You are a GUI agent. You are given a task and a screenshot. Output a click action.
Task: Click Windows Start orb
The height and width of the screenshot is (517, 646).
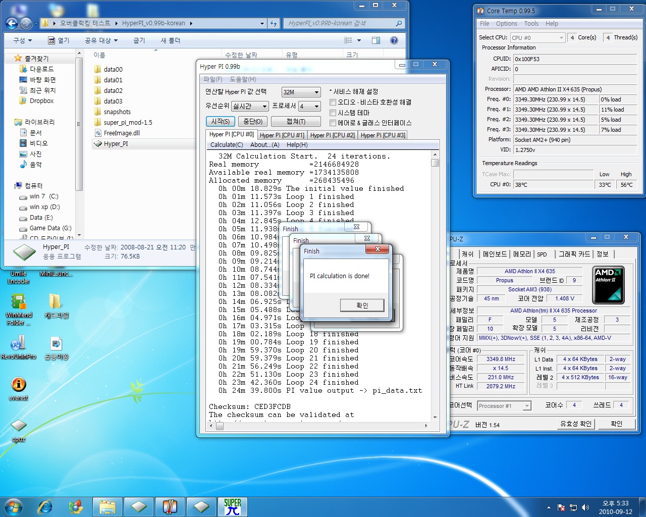[13, 506]
